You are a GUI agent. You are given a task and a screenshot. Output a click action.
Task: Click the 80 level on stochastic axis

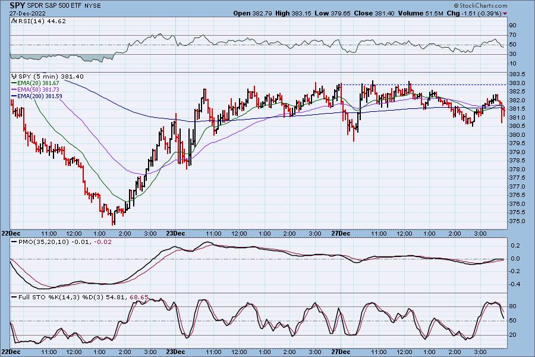pyautogui.click(x=512, y=306)
